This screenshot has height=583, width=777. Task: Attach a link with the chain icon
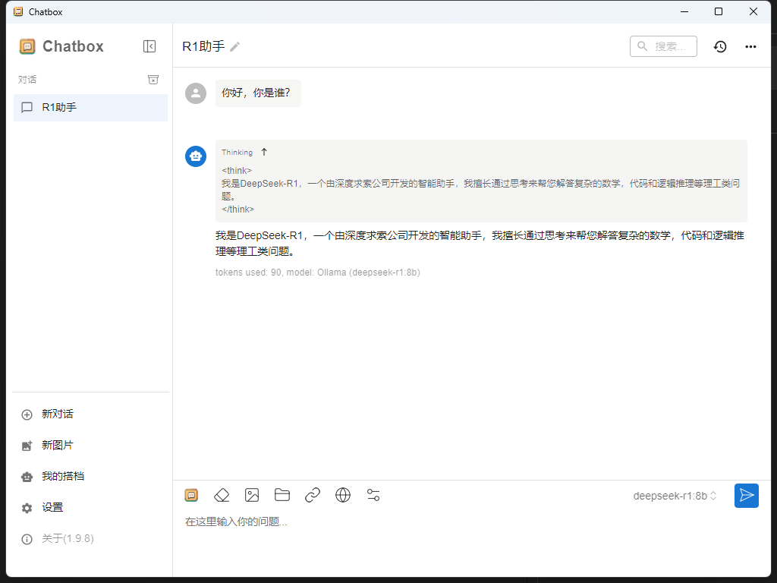pos(312,495)
